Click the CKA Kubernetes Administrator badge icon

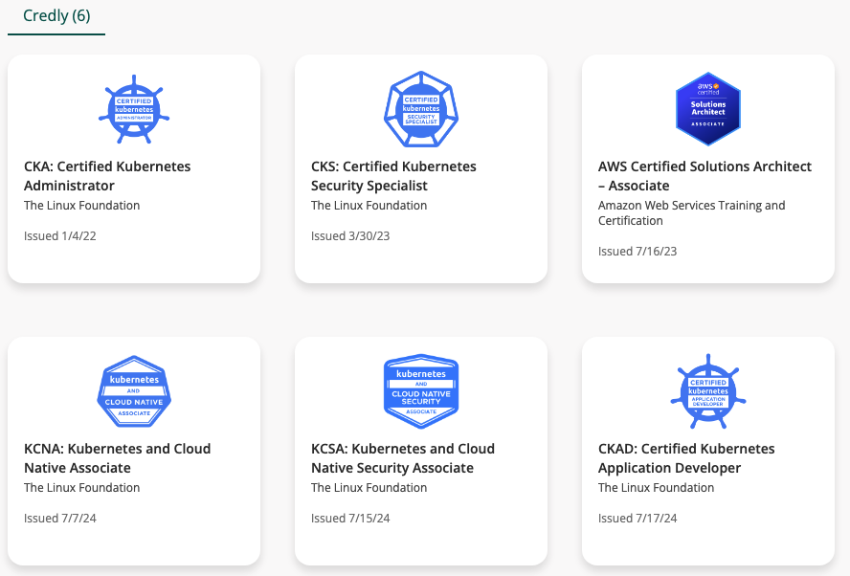pyautogui.click(x=134, y=109)
